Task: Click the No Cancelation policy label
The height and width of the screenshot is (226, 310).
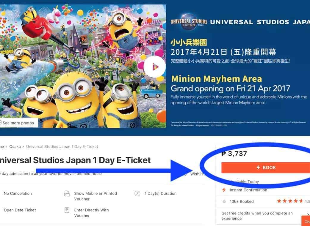Action: coord(18,193)
